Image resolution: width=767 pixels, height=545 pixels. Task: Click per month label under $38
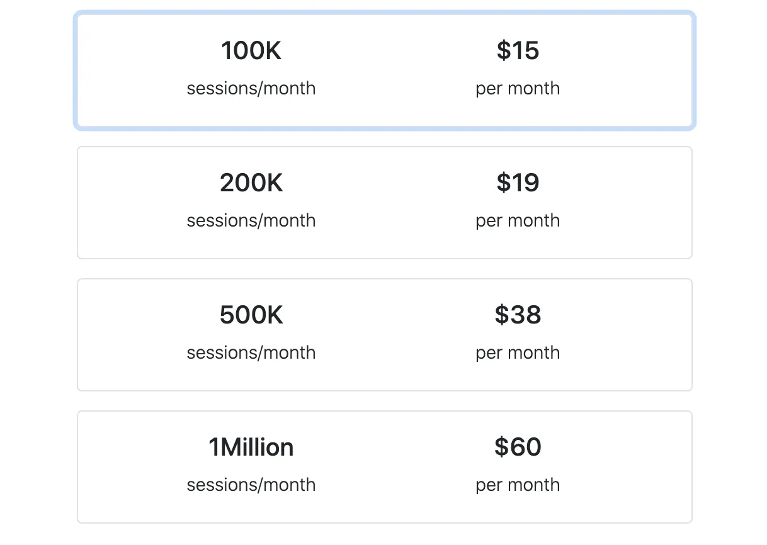click(x=518, y=353)
